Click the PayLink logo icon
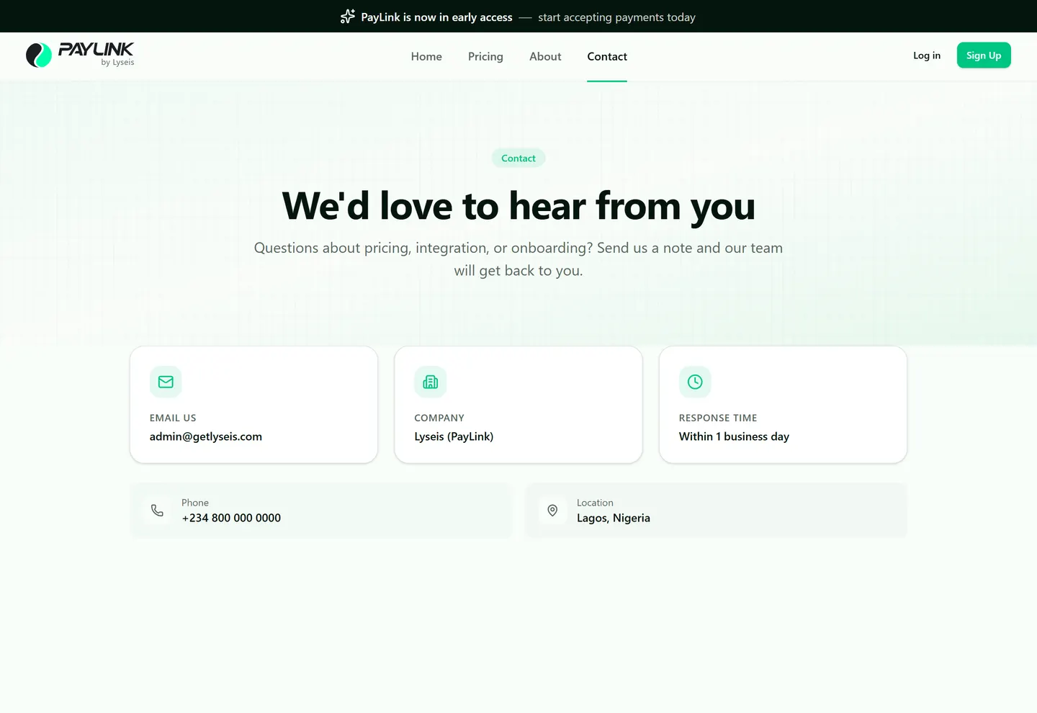 click(x=39, y=55)
